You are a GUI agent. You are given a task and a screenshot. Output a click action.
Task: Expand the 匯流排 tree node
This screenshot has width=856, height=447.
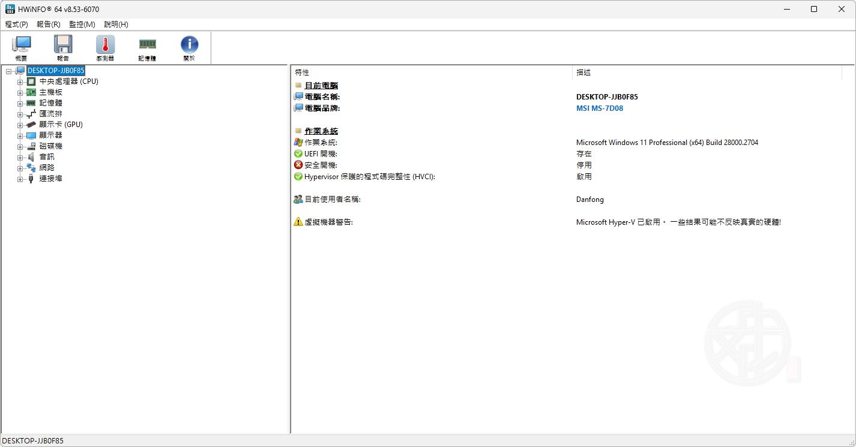pyautogui.click(x=20, y=114)
